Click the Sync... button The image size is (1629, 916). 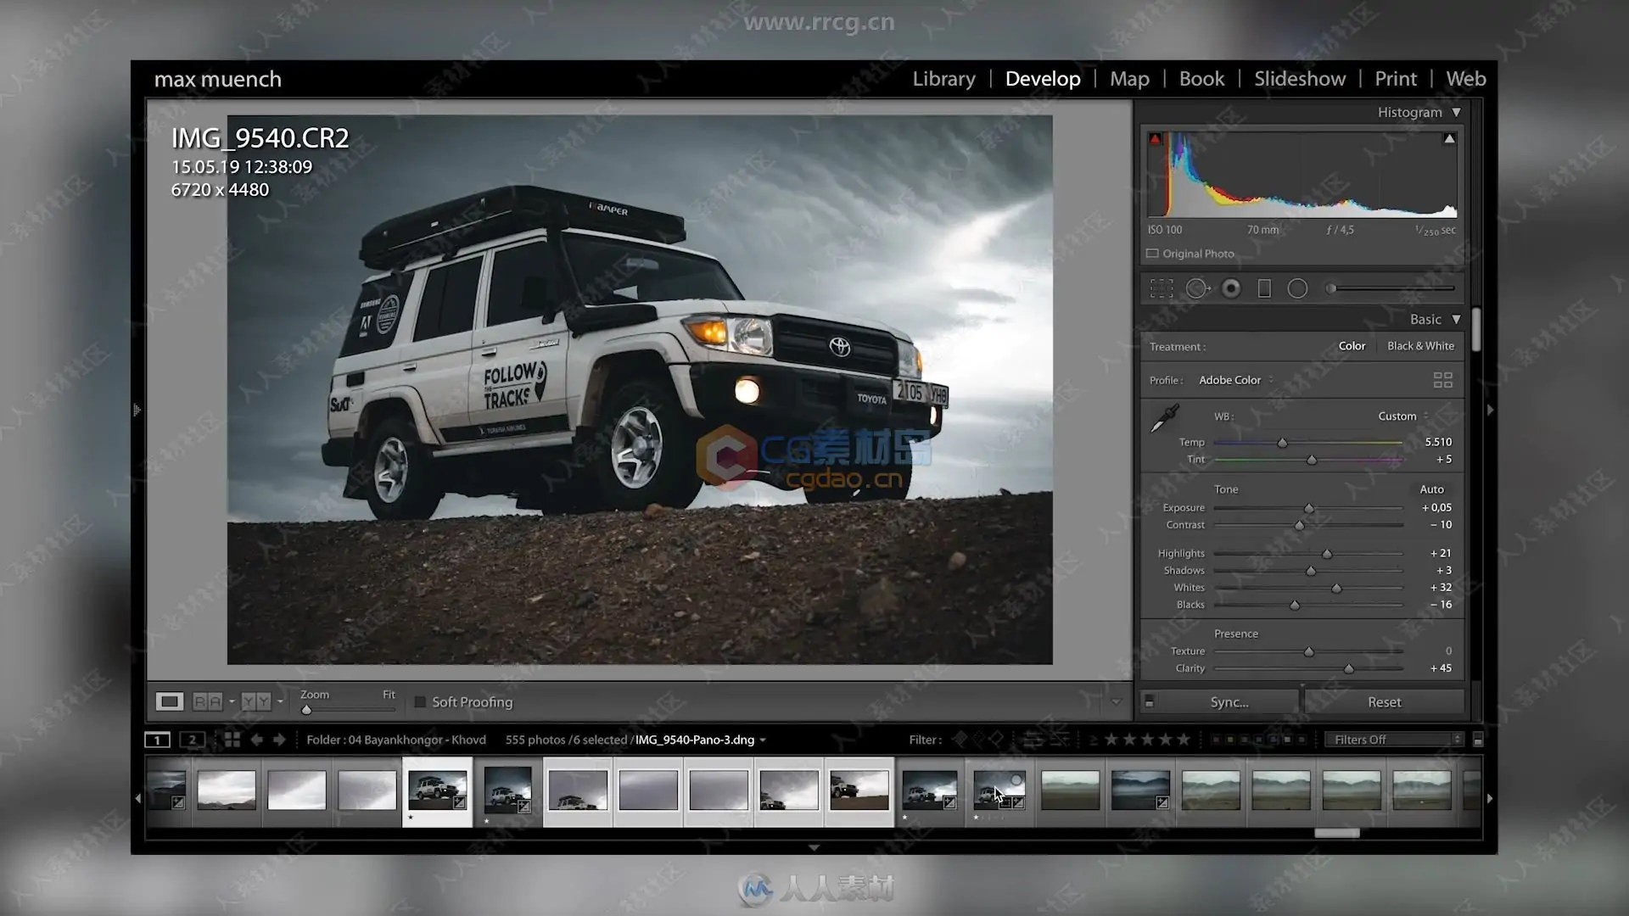click(x=1229, y=702)
